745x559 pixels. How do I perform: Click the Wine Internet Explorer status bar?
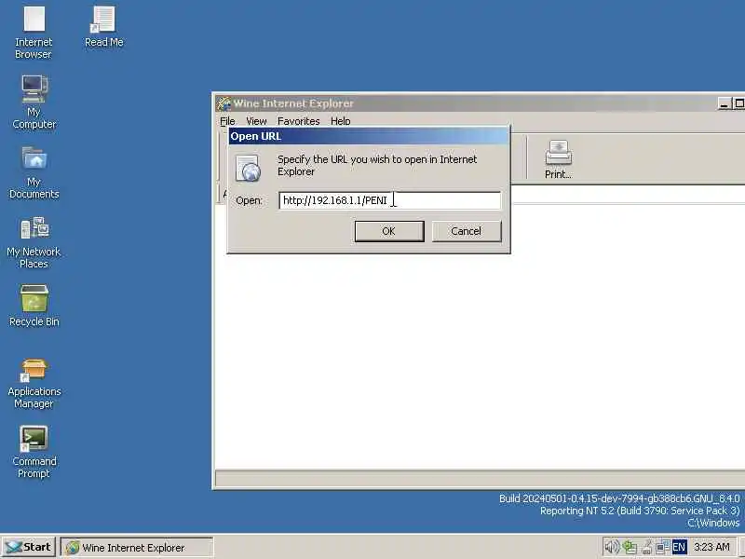tap(480, 478)
